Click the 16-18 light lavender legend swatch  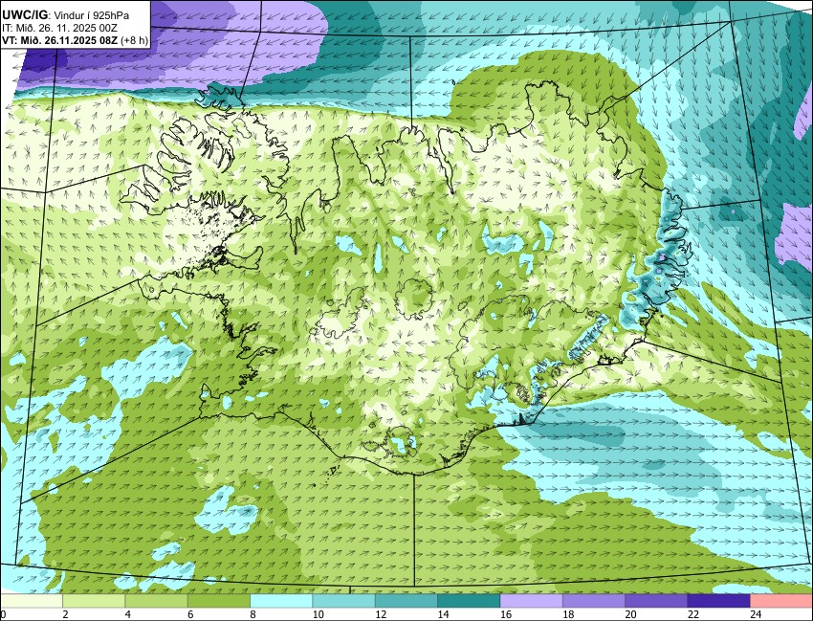point(532,601)
